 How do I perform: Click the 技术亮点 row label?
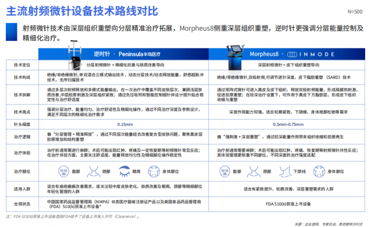click(x=22, y=112)
